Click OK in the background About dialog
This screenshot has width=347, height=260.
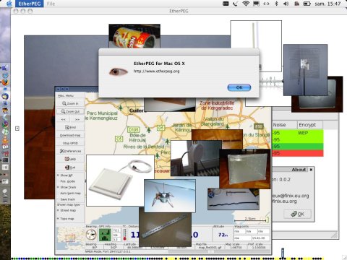coord(297,214)
